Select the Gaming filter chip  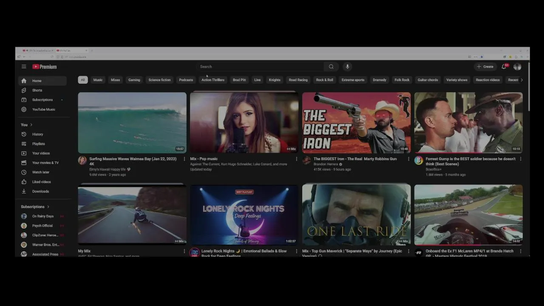(134, 80)
